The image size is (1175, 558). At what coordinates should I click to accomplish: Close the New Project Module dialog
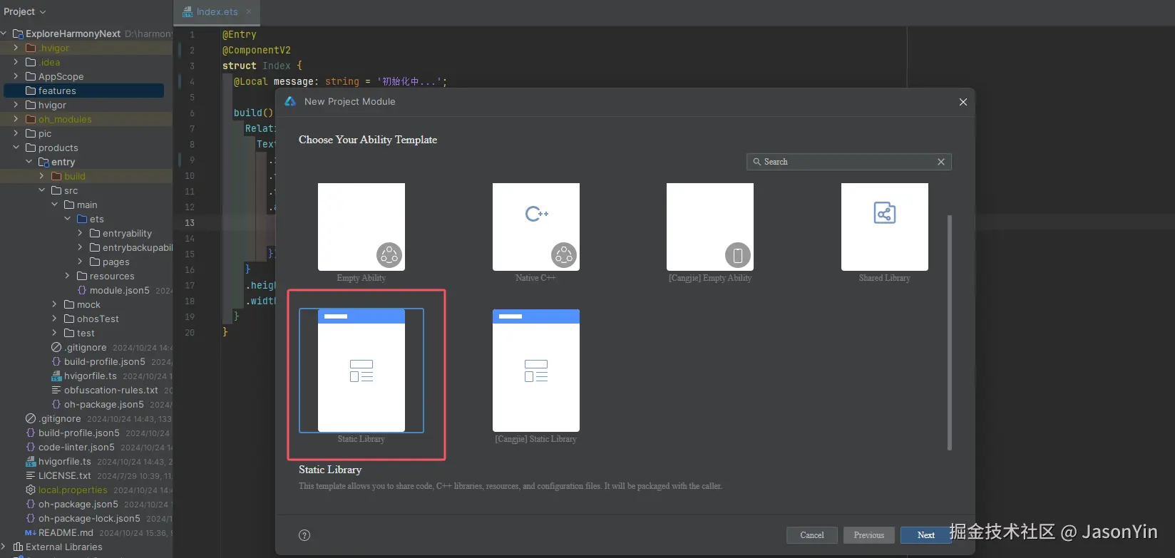click(x=963, y=102)
